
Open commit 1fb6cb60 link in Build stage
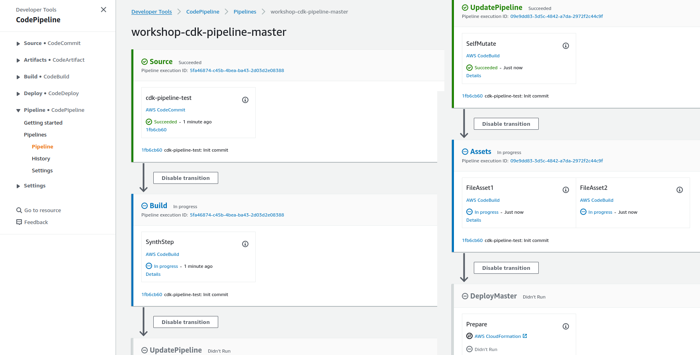coord(152,295)
